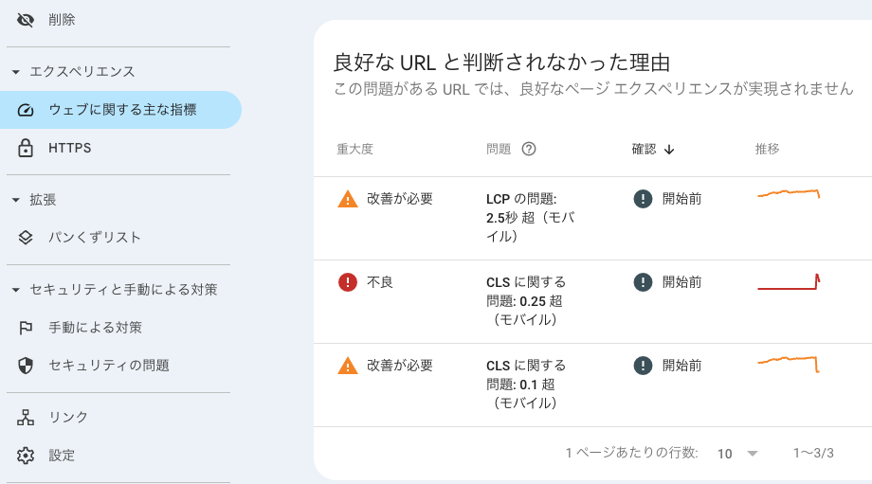Click the flag icon for 手動による対策
Viewport: 872px width, 484px height.
coord(26,328)
